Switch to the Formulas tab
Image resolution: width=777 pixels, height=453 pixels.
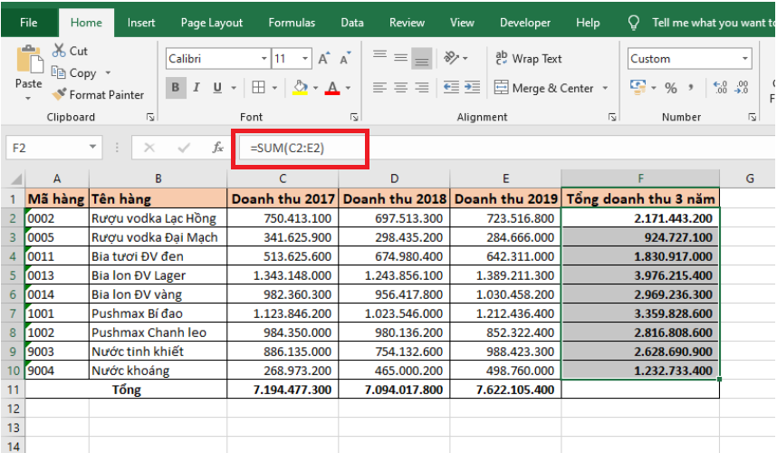point(292,23)
